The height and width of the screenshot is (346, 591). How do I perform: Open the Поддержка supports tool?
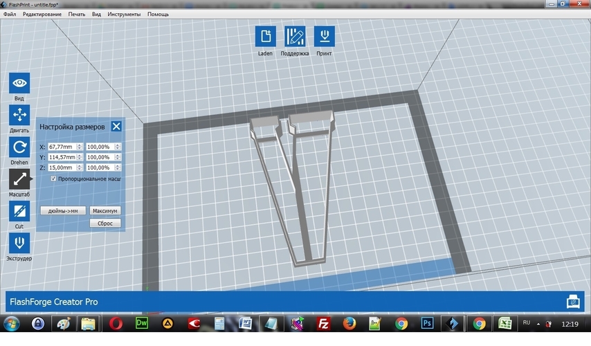point(295,36)
